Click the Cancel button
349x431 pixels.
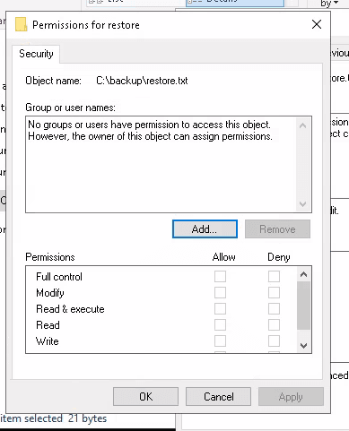(x=218, y=397)
